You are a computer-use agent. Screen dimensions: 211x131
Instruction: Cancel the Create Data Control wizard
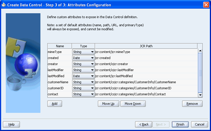(x=199, y=124)
